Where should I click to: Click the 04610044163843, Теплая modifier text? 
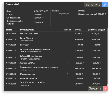30,59
